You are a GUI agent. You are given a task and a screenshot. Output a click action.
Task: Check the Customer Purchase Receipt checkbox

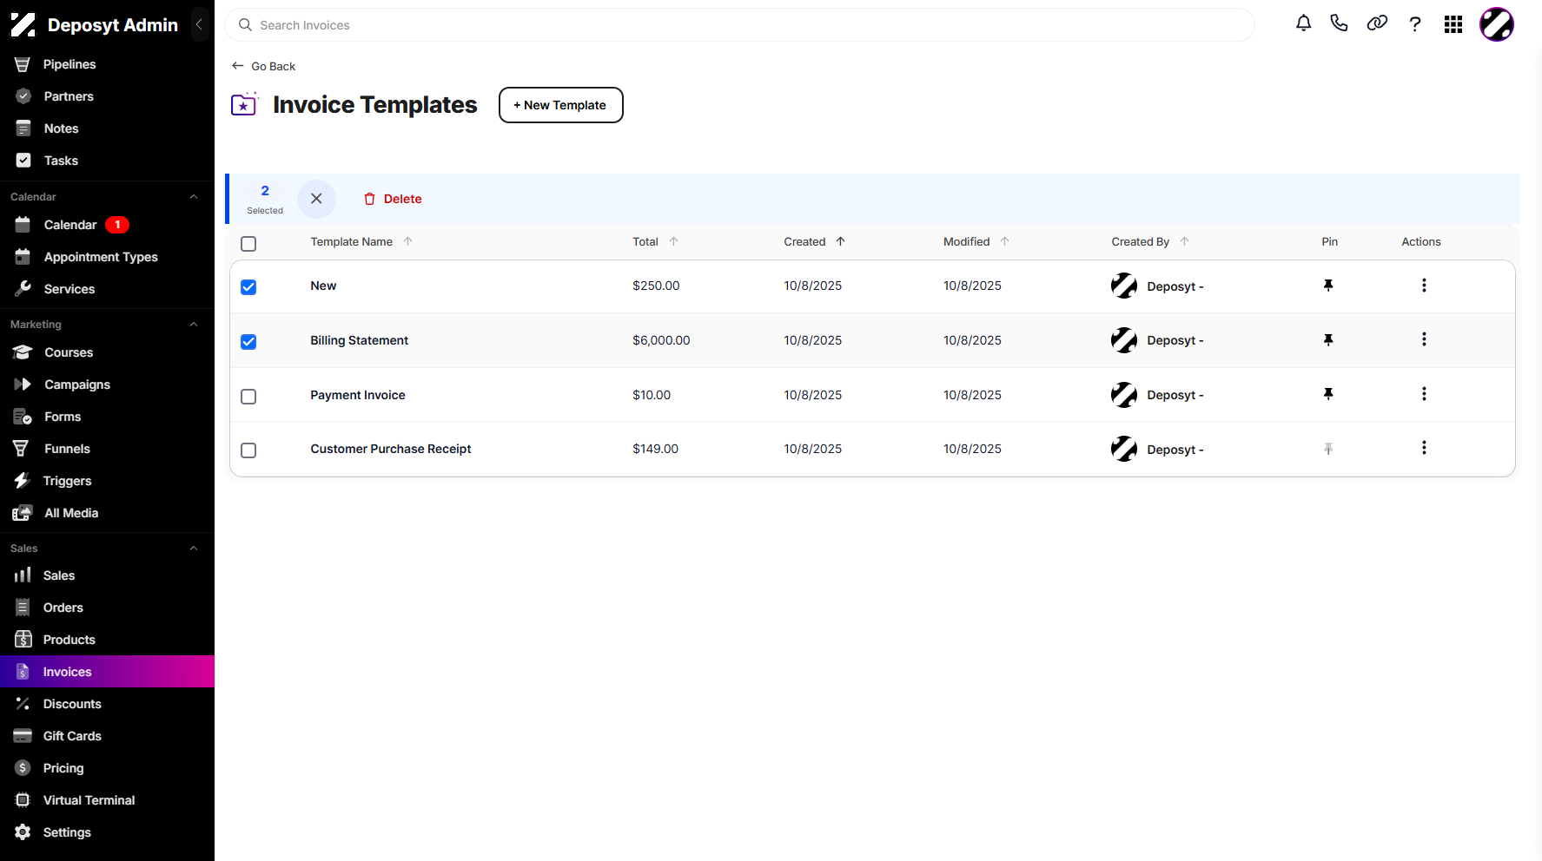pyautogui.click(x=248, y=450)
